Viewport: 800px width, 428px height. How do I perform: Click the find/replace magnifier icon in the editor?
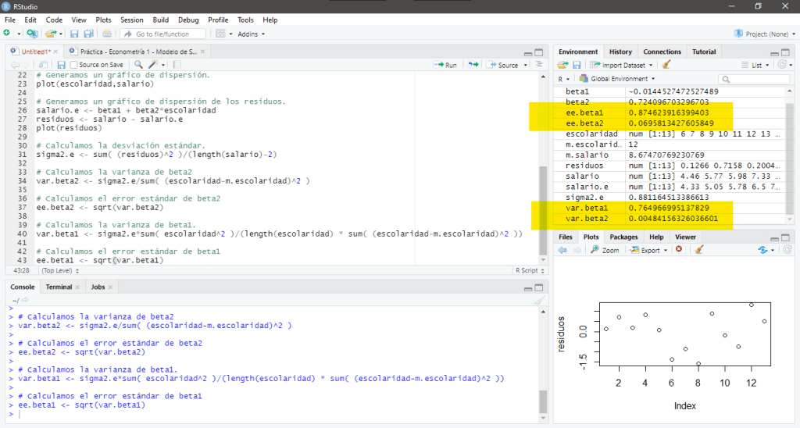pos(138,65)
